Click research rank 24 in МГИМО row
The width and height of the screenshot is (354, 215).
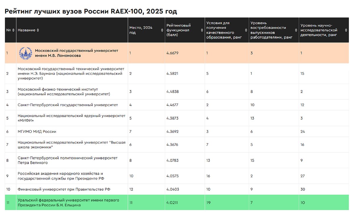point(303,131)
